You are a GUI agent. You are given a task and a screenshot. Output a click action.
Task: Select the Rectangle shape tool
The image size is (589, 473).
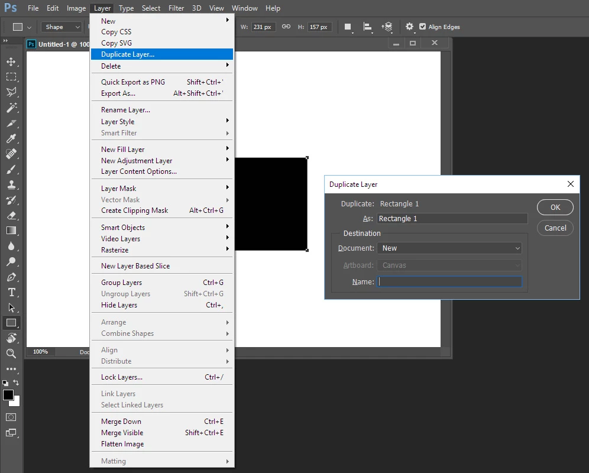[x=11, y=323]
